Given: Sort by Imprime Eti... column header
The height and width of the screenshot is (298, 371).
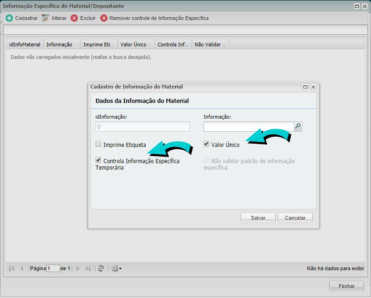Looking at the screenshot, I should 99,44.
